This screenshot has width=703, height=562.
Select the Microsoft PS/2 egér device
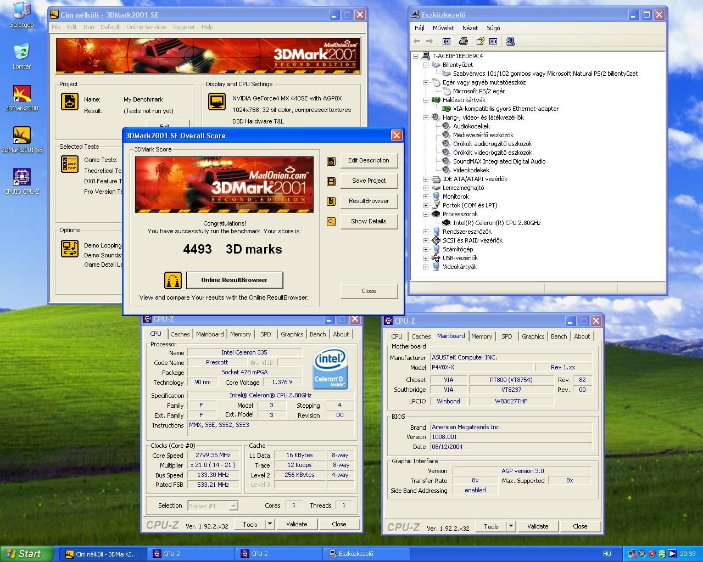pos(479,91)
